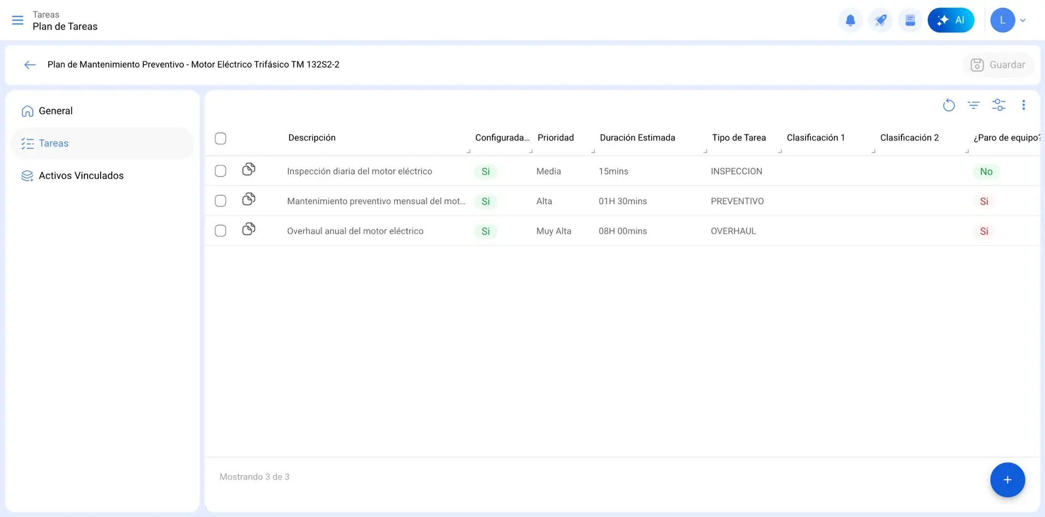Screen dimensions: 1045x517
Task: Select the Tareas sidebar item
Action: point(102,143)
